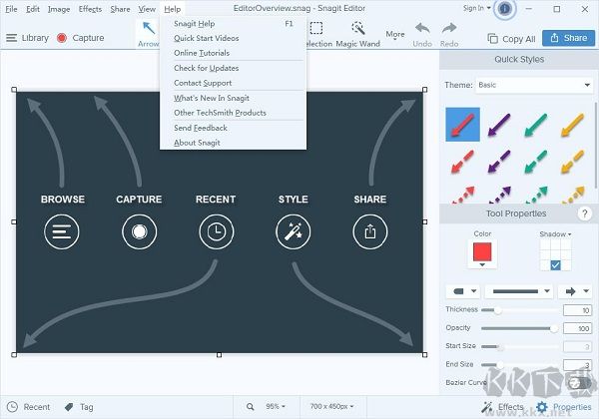Choose Other TechSmith Products
The image size is (599, 419).
click(x=233, y=113)
